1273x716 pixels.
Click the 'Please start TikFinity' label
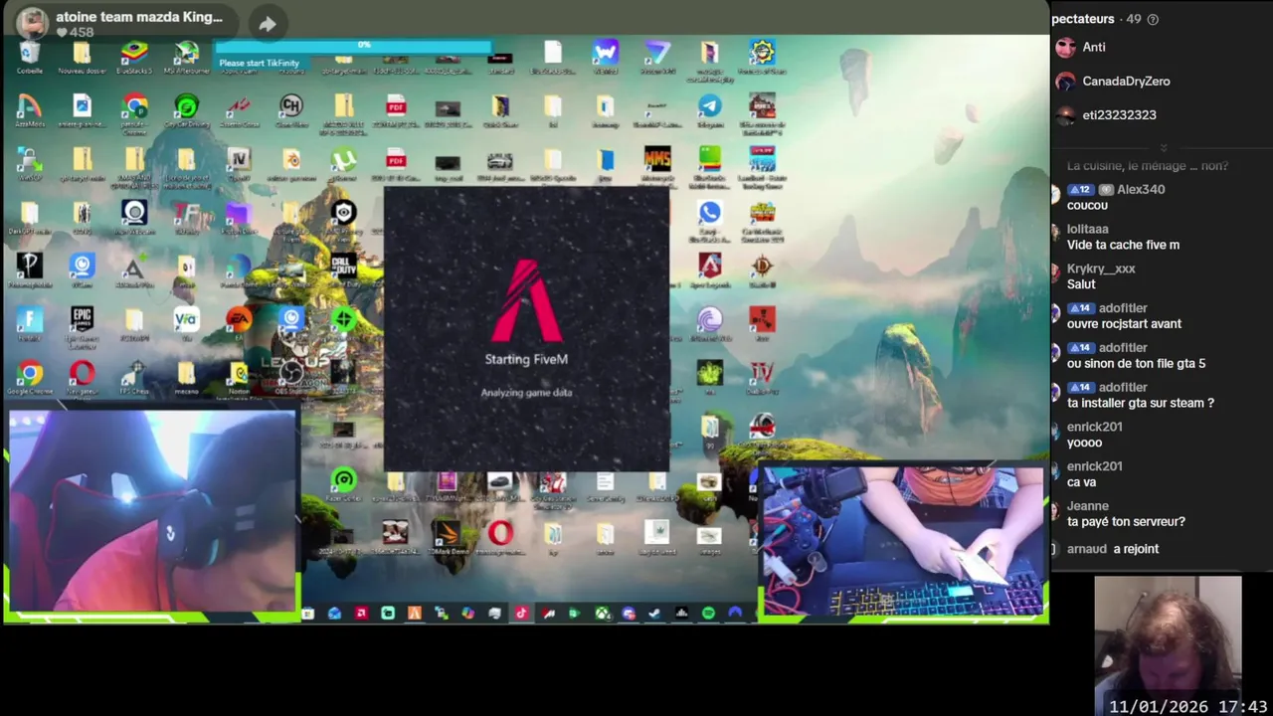pyautogui.click(x=260, y=63)
